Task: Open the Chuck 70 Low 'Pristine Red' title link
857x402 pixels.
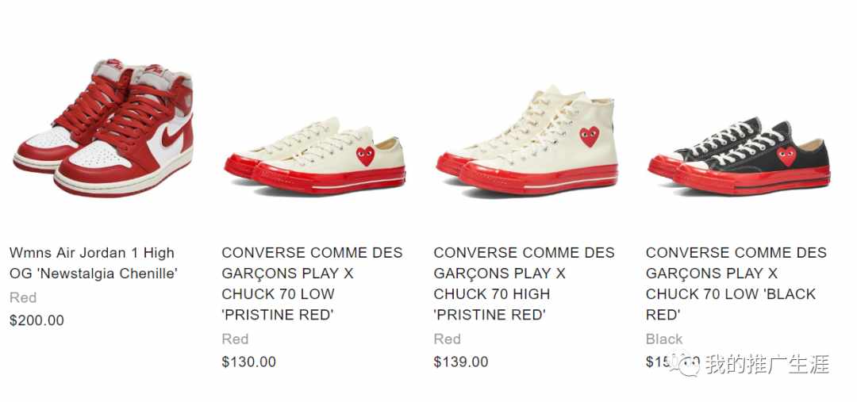Action: (x=312, y=284)
